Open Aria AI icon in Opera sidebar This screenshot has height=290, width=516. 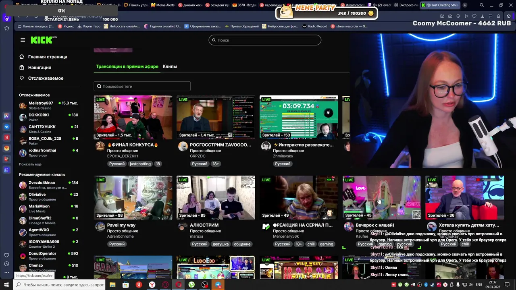coord(6,116)
